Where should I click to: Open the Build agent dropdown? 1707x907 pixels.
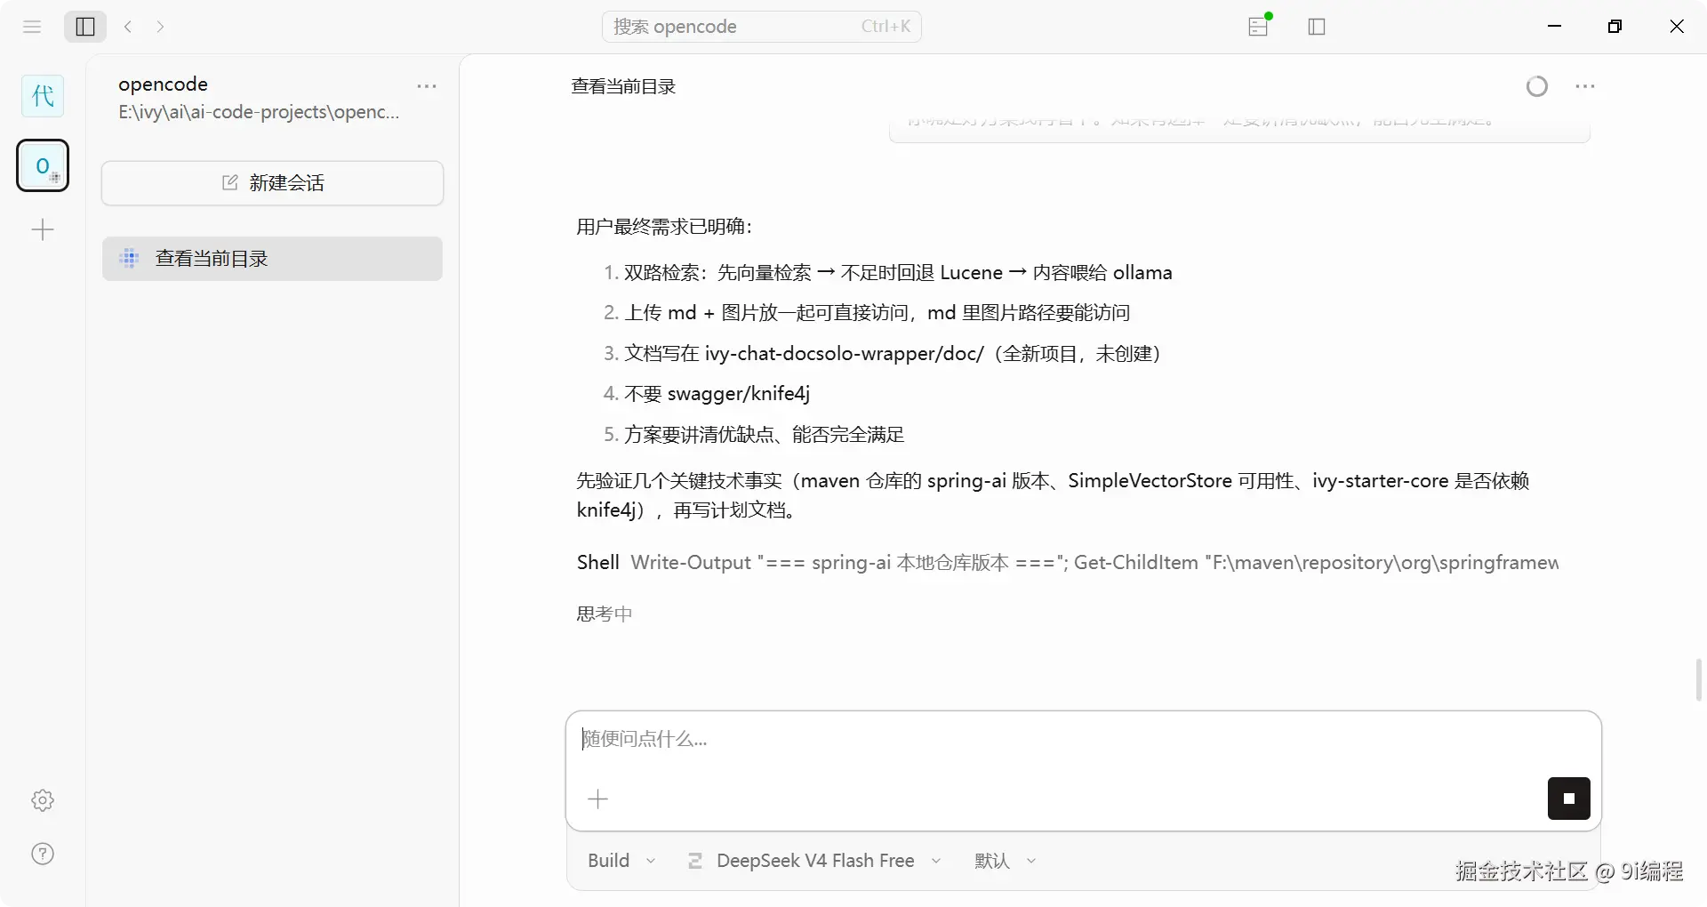pyautogui.click(x=621, y=861)
